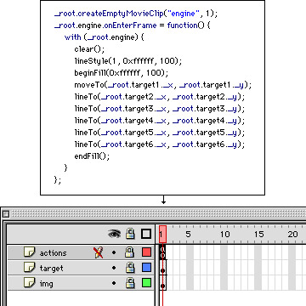This screenshot has width=306, height=306.
Task: Click frame 10 on the timeline ruler
Action: [x=225, y=235]
